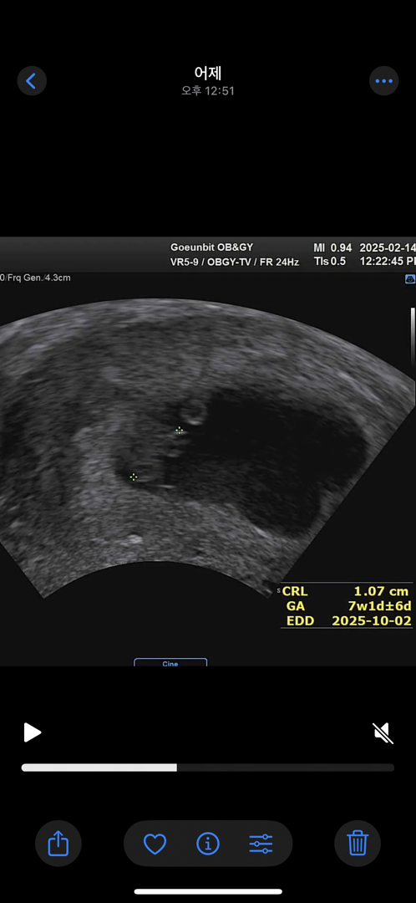Tap the 어제 date title

tap(208, 73)
